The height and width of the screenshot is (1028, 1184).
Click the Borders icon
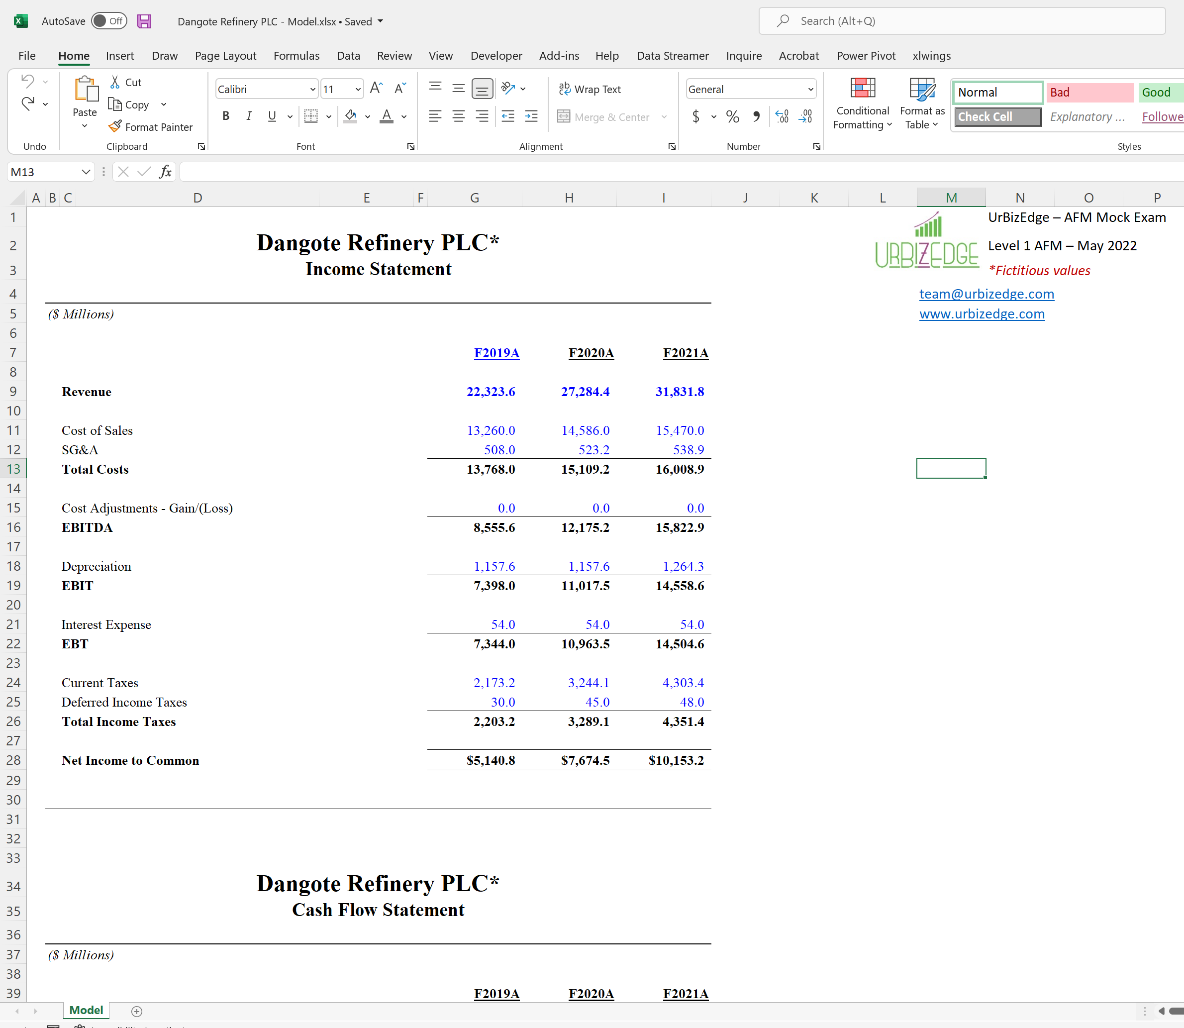pyautogui.click(x=311, y=116)
